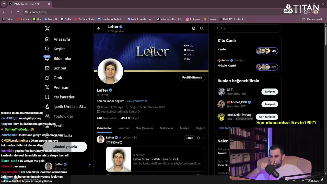The height and width of the screenshot is (184, 327).
Task: Click the Lefter profile picture
Action: [110, 71]
